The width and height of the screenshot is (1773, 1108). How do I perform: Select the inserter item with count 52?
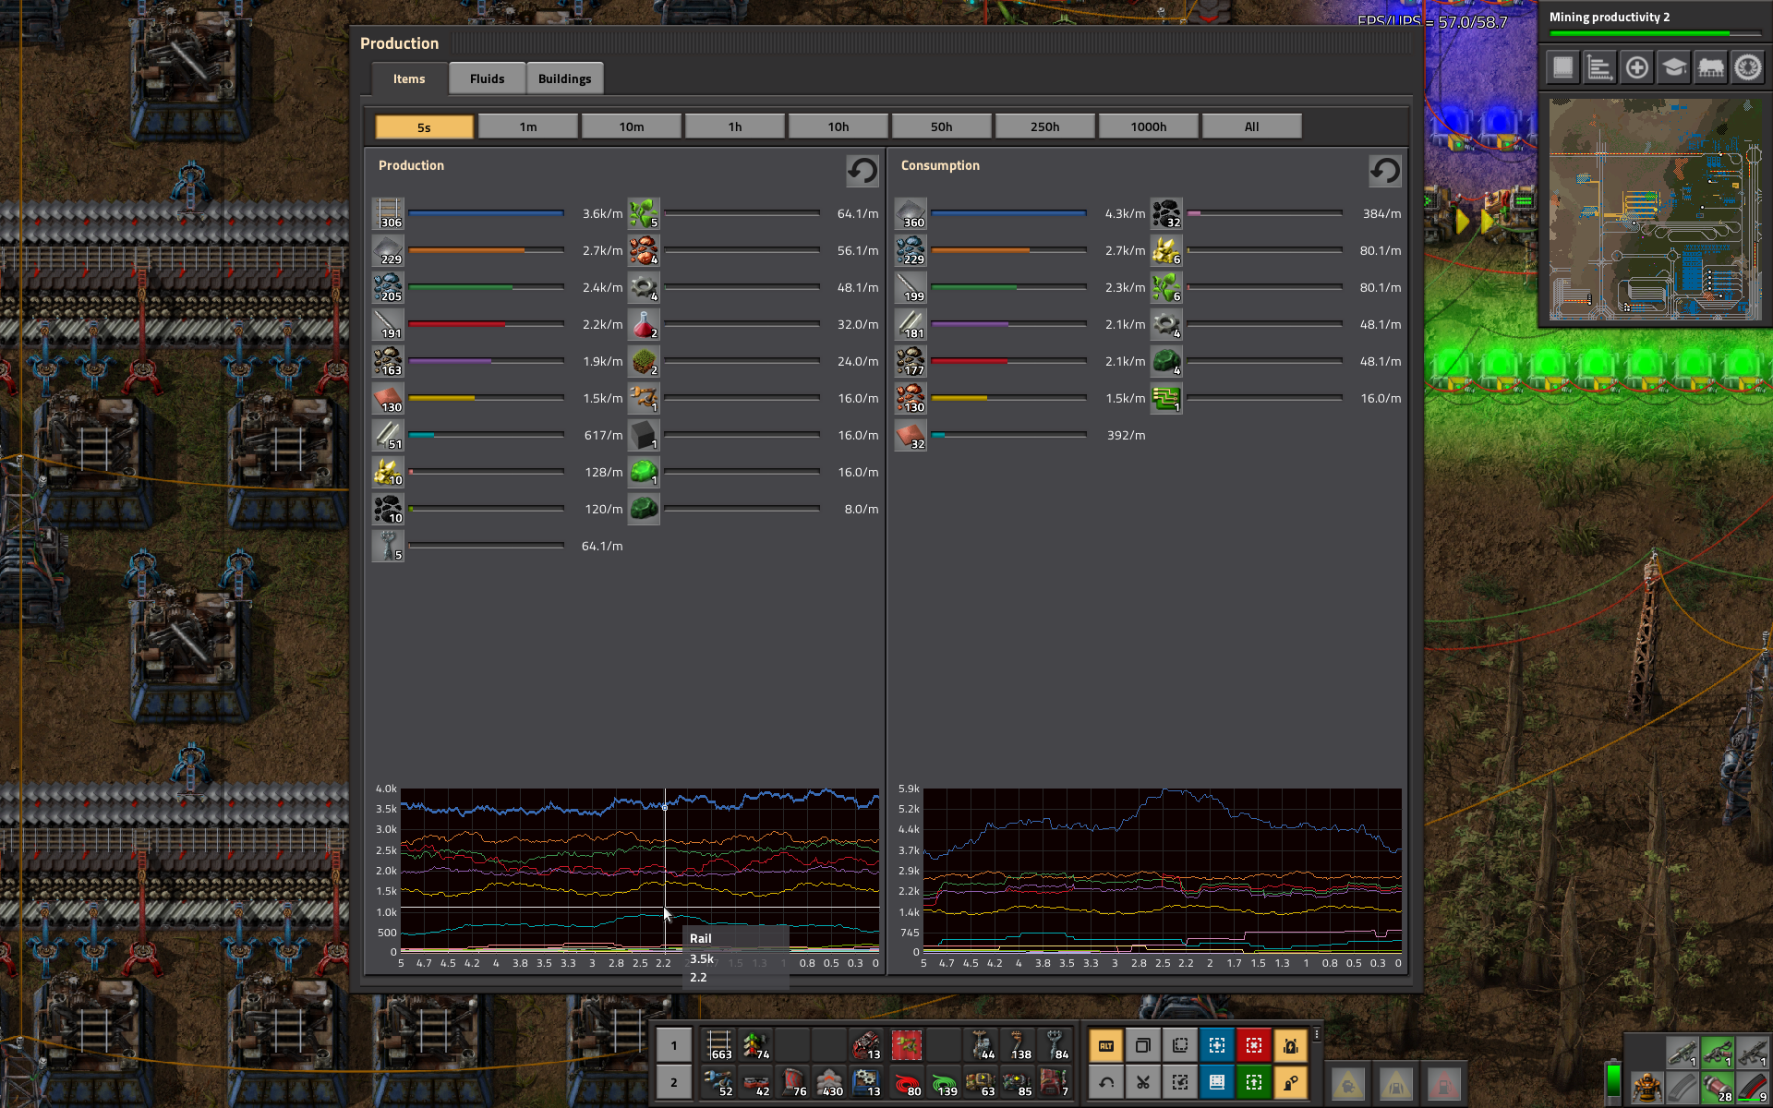(x=719, y=1082)
